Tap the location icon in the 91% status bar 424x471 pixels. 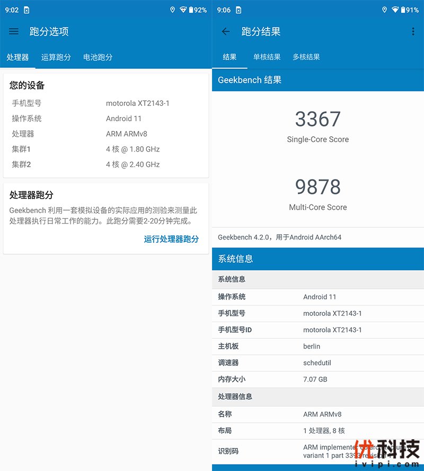tap(384, 10)
